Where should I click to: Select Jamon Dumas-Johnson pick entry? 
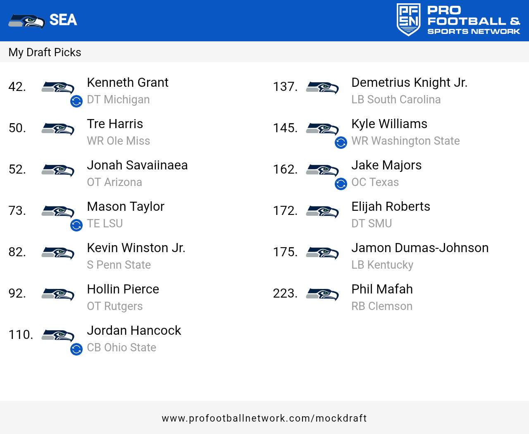(x=420, y=248)
